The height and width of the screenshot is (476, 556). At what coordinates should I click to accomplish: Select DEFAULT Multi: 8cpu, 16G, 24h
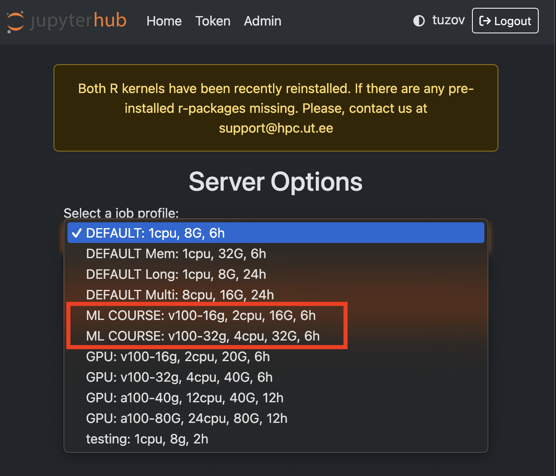click(x=276, y=295)
